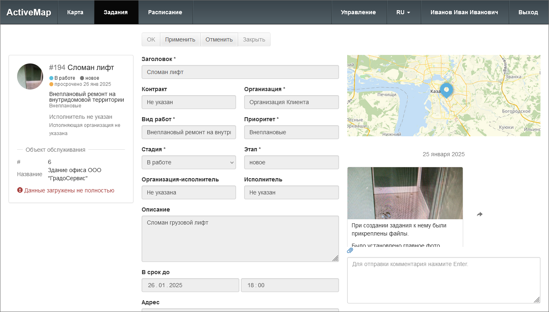Click the blue location pin on map
This screenshot has height=312, width=549.
[446, 90]
